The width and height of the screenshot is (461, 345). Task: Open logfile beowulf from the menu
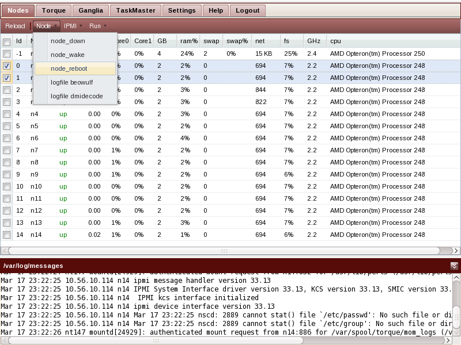[75, 82]
